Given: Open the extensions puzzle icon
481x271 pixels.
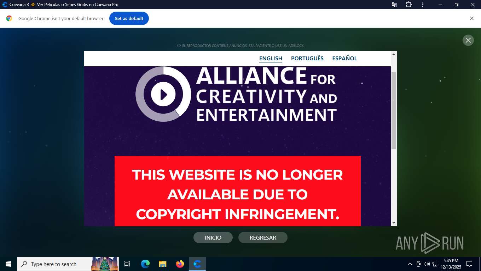Looking at the screenshot, I should (x=408, y=5).
